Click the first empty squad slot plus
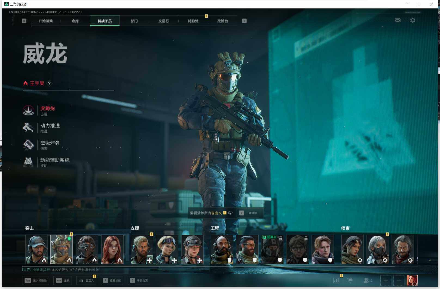The height and width of the screenshot is (289, 440). coord(386,280)
